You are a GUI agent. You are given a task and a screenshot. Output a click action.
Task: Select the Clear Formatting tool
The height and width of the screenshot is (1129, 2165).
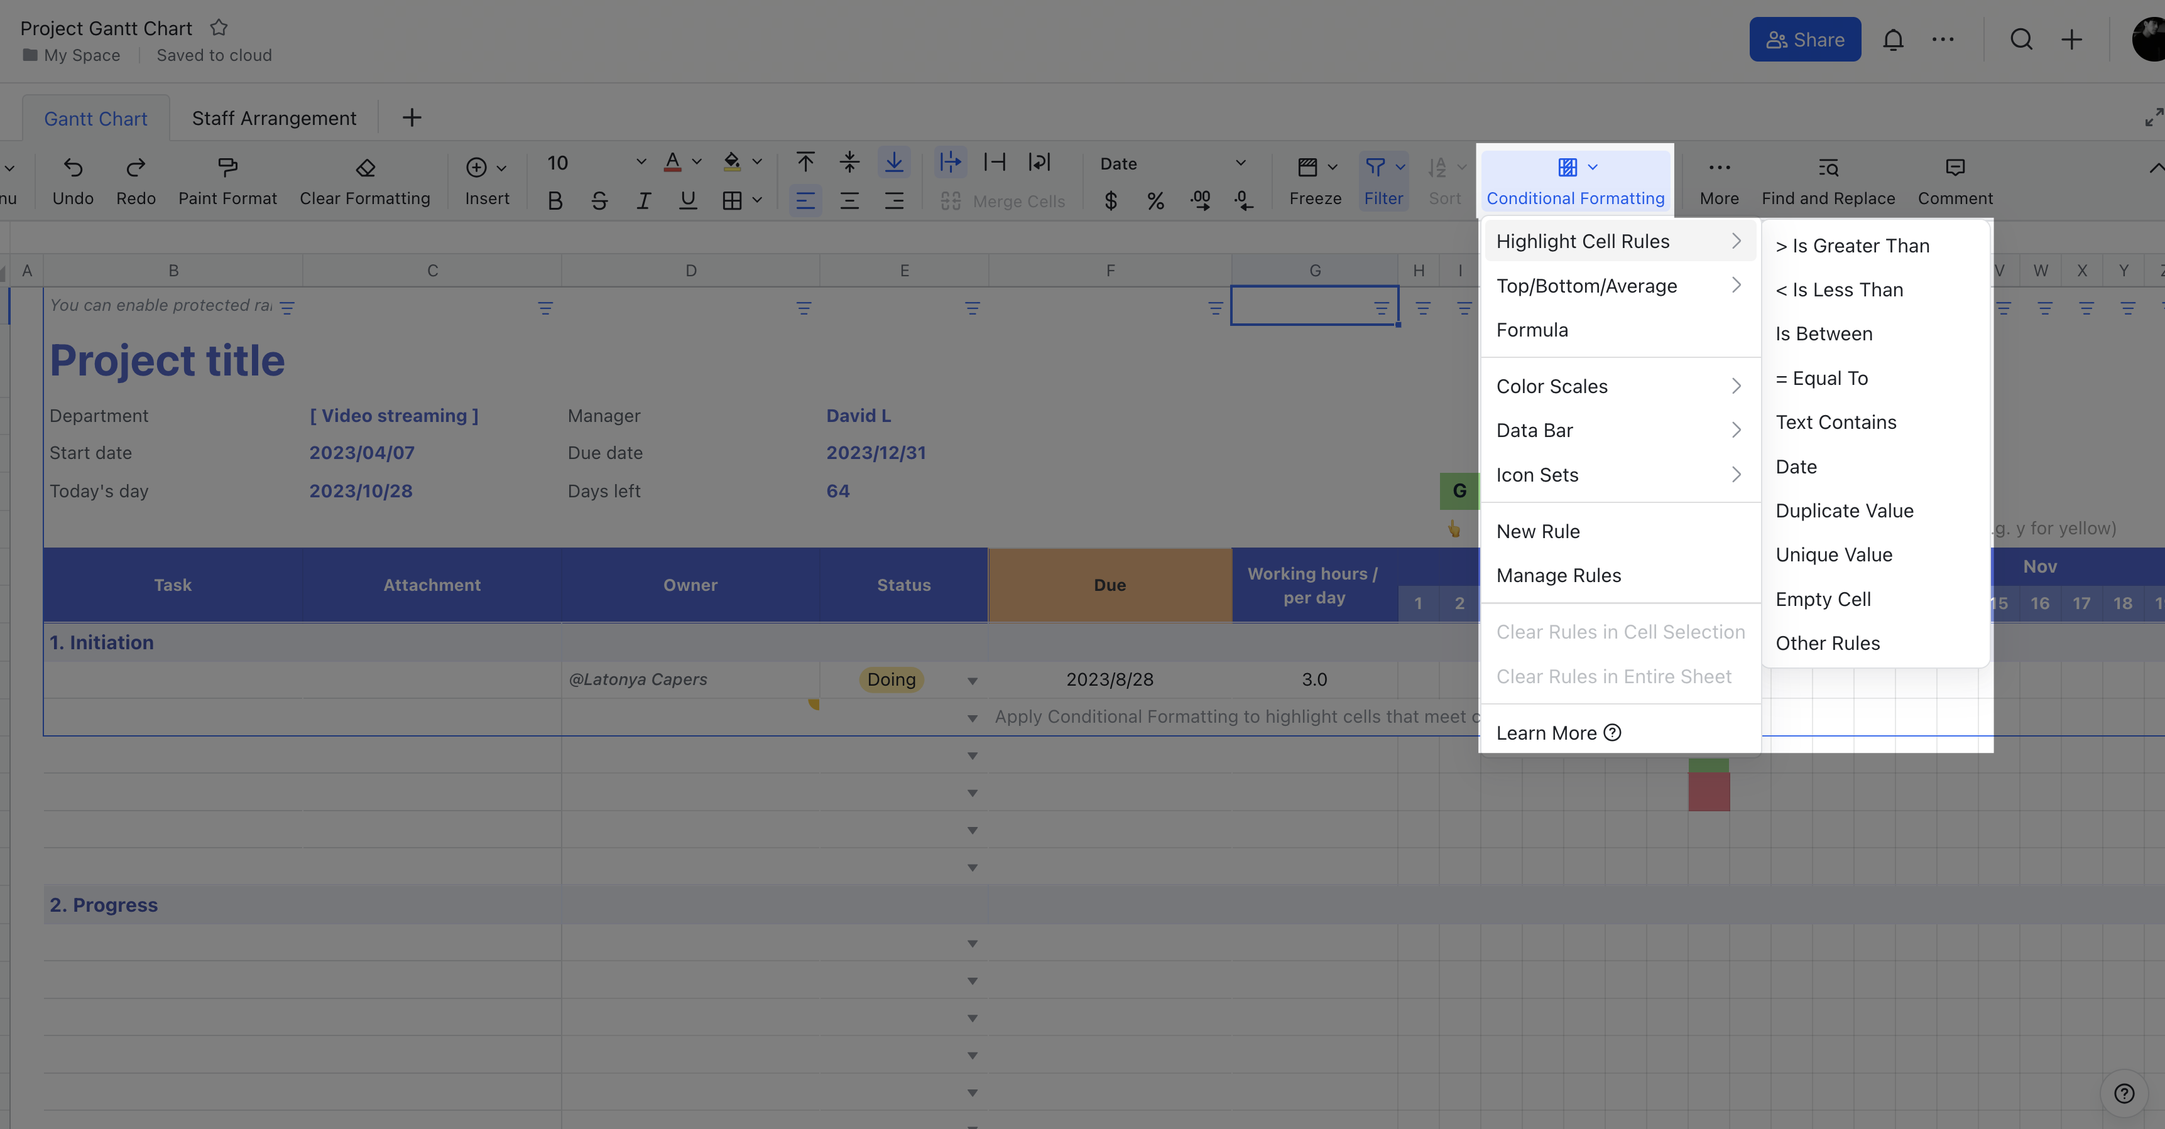click(x=365, y=180)
